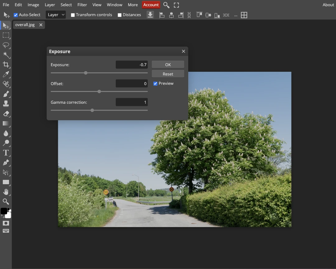This screenshot has width=336, height=269.
Task: Activate the Crop tool
Action: click(x=6, y=65)
